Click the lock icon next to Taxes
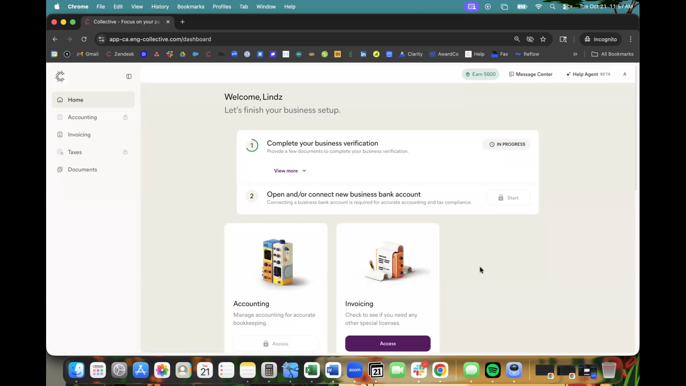686x386 pixels. pos(125,152)
